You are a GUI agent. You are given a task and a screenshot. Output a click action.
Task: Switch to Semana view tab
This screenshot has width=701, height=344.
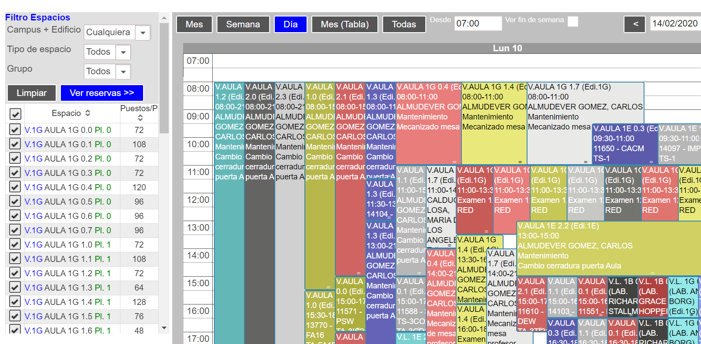click(243, 24)
